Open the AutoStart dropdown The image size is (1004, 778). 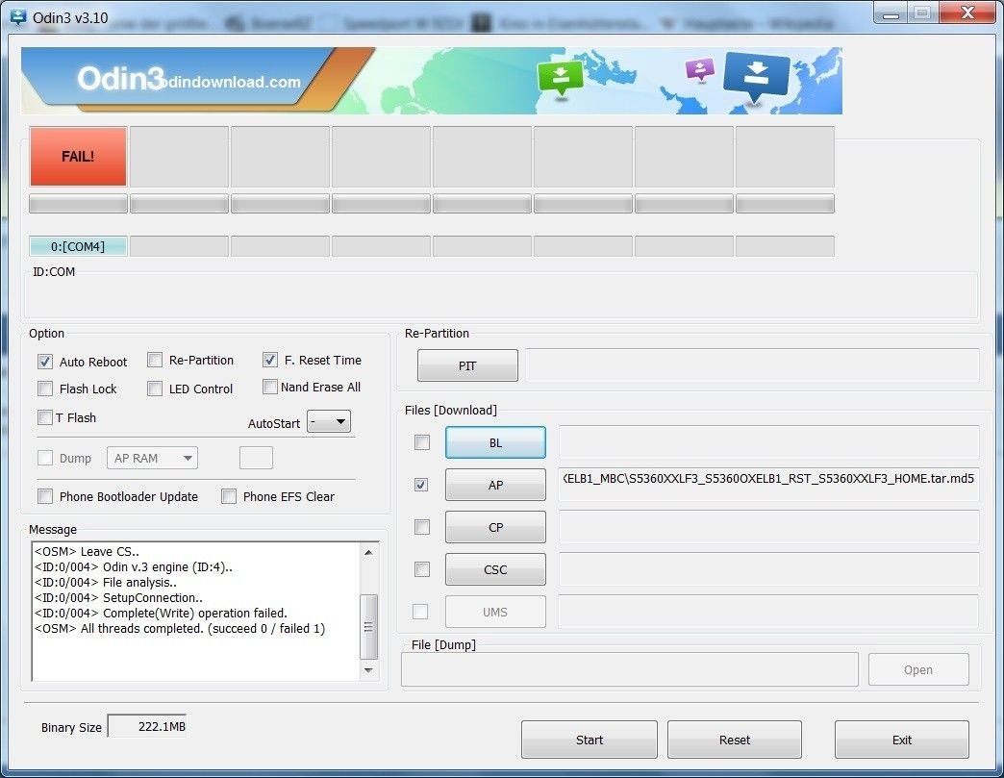pyautogui.click(x=329, y=421)
